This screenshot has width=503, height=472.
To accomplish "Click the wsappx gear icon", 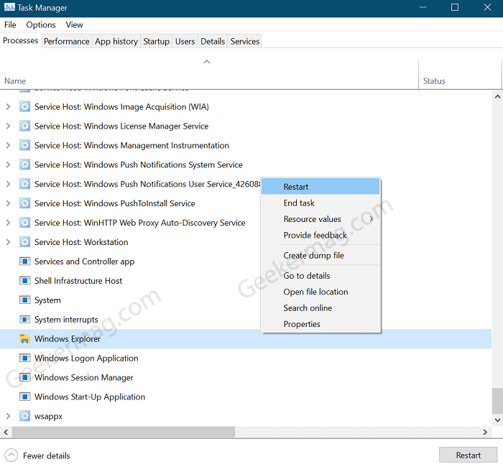I will (24, 416).
